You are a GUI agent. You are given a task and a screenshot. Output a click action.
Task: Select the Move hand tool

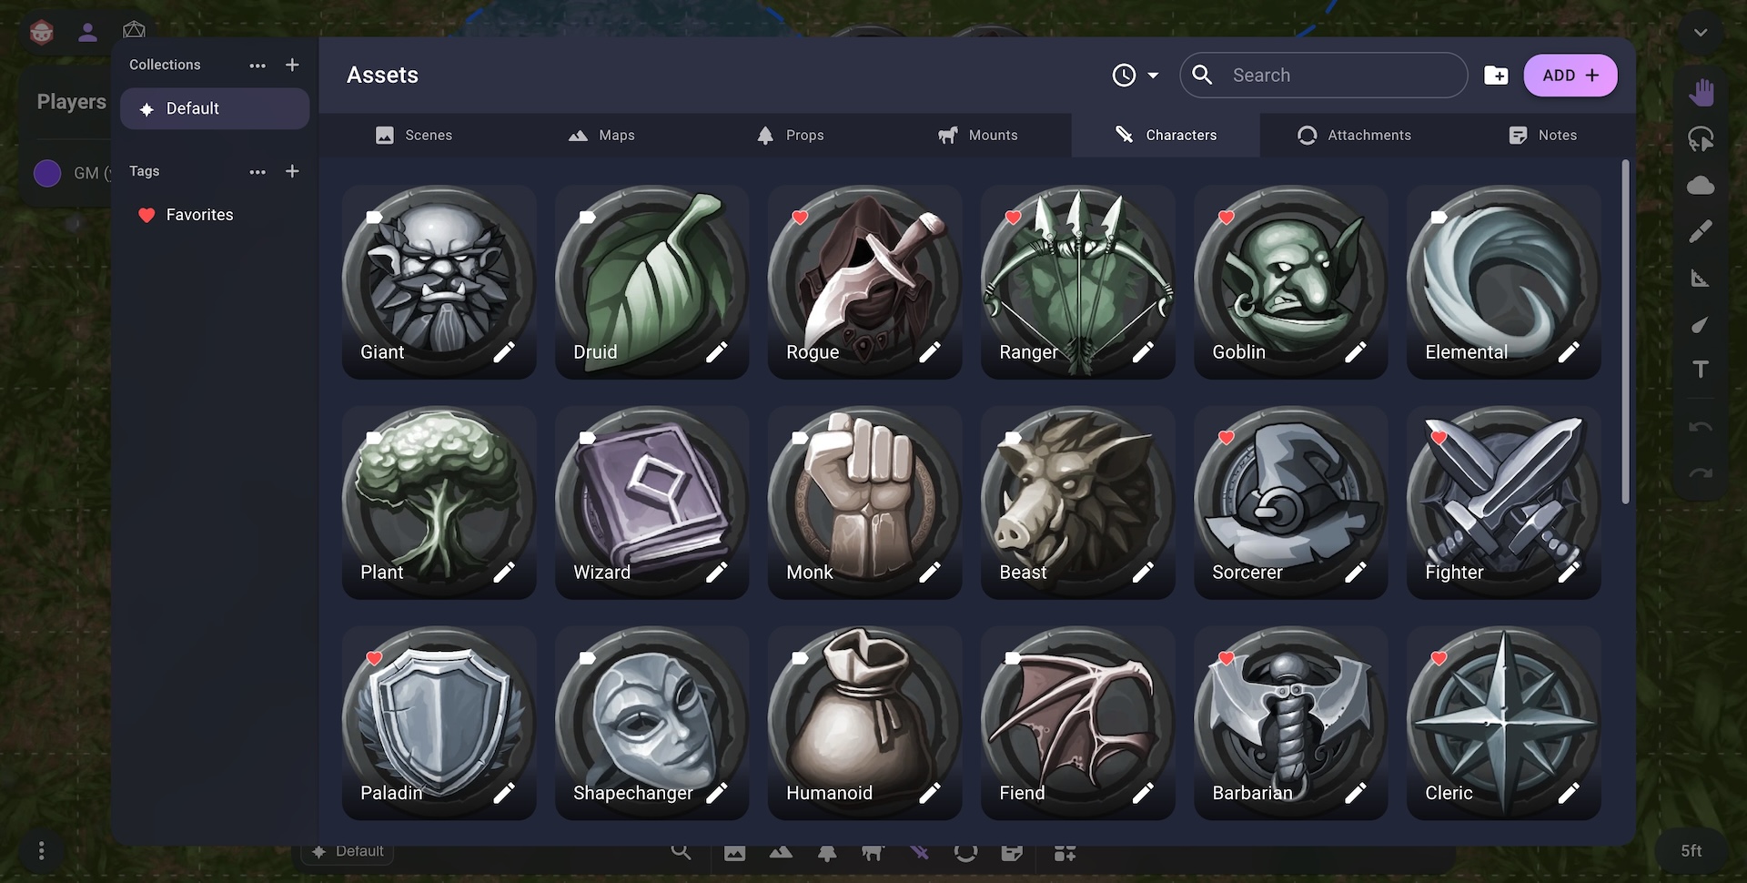click(x=1700, y=92)
